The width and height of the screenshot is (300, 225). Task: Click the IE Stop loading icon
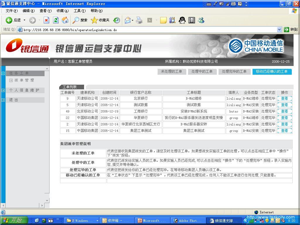coord(46,20)
